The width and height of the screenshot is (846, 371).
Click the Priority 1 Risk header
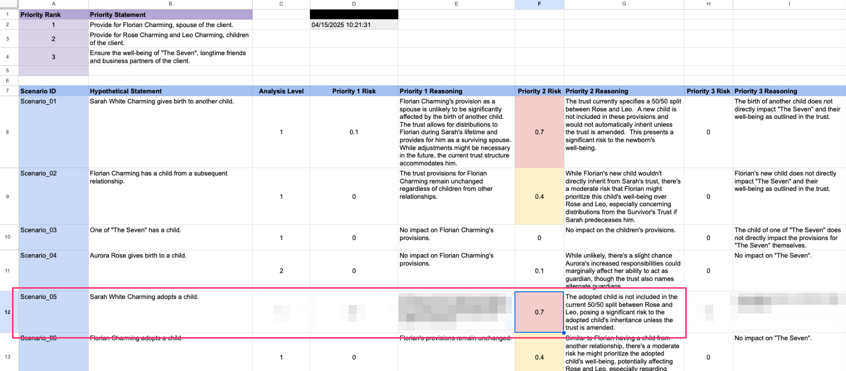tap(354, 91)
